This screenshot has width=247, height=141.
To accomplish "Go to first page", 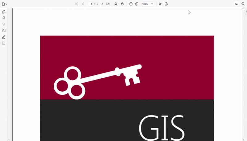I will point(77,4).
